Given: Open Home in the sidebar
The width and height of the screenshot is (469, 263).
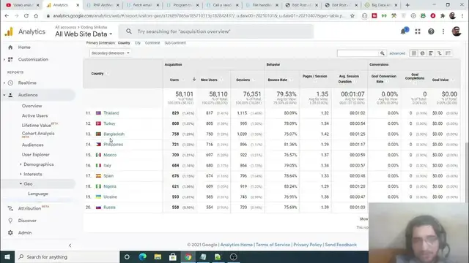Looking at the screenshot, I should pyautogui.click(x=24, y=47).
